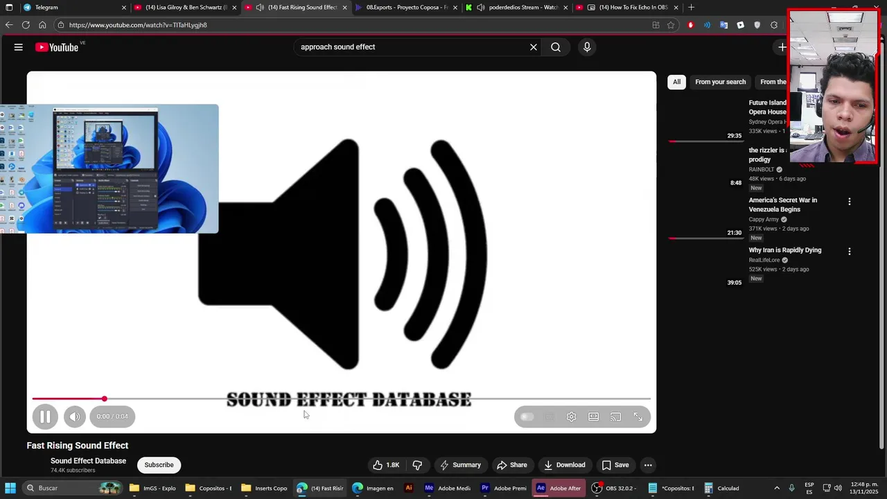Clear the search query with the X
This screenshot has width=887, height=499.
point(534,47)
